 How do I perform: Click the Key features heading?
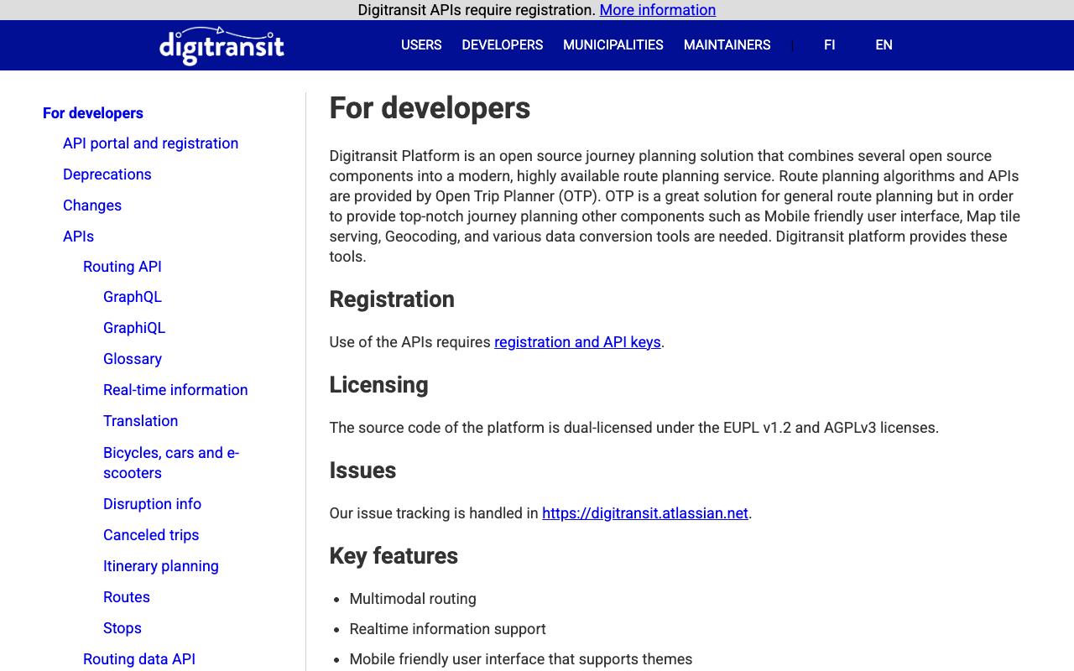[394, 556]
